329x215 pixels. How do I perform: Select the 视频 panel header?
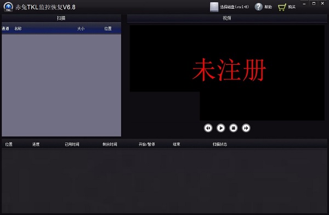[227, 18]
